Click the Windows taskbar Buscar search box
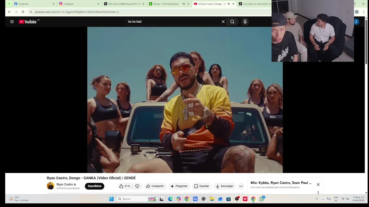Image resolution: width=369 pixels, height=207 pixels. 137,199
